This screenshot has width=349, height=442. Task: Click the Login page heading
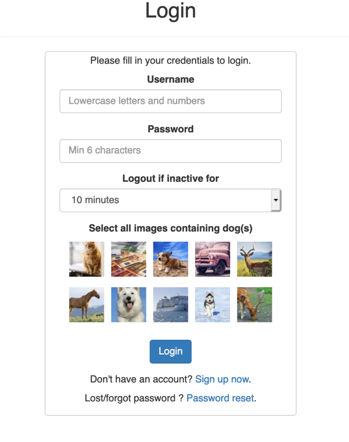point(171,11)
